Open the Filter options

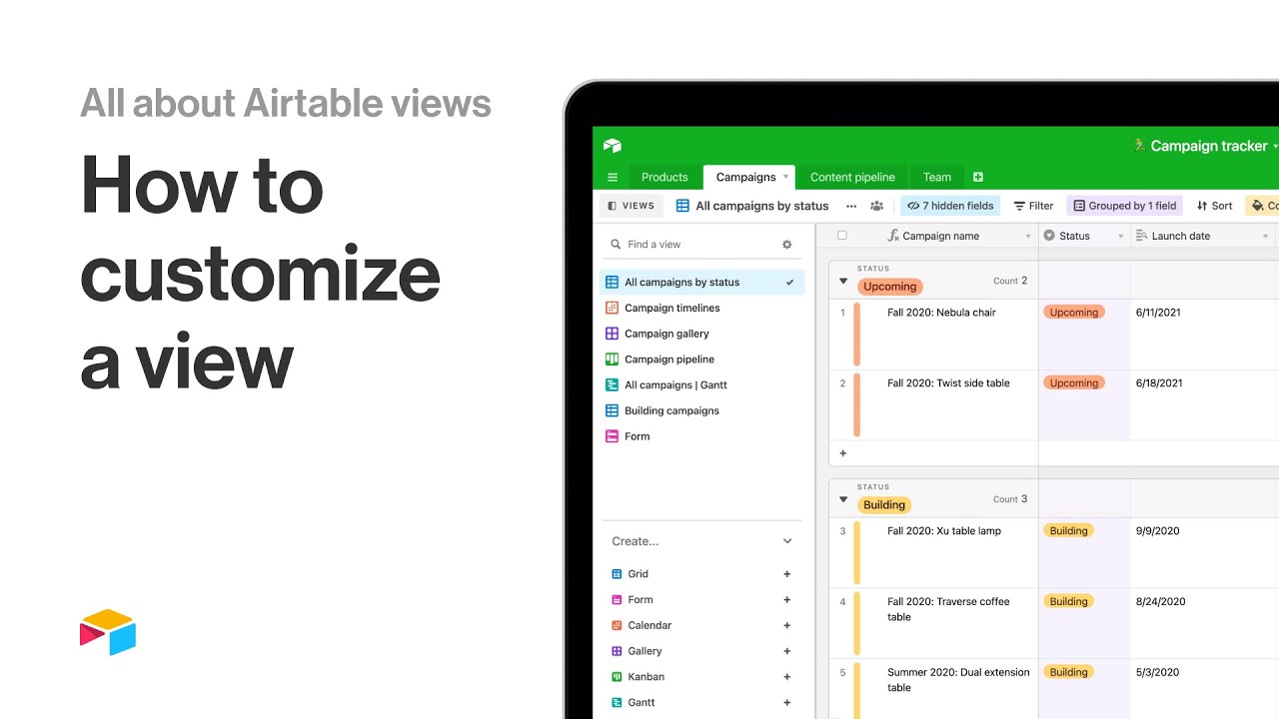(x=1033, y=206)
